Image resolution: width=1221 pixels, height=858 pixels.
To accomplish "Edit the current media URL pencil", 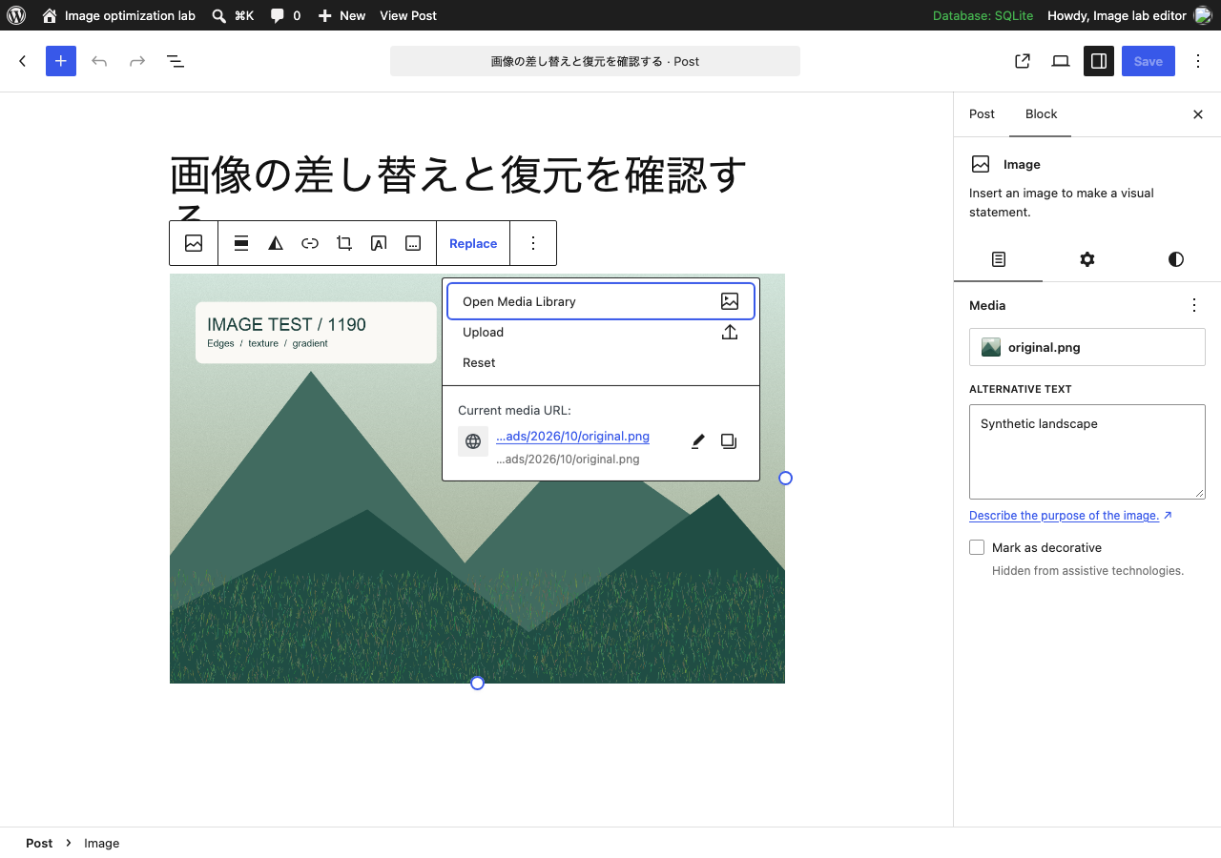I will 698,441.
